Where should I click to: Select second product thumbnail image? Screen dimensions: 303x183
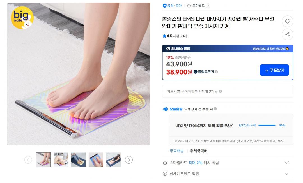pos(61,160)
